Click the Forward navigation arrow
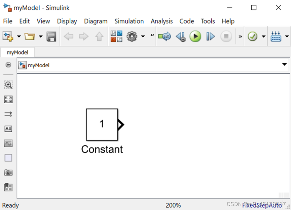The width and height of the screenshot is (291, 210). pos(84,36)
